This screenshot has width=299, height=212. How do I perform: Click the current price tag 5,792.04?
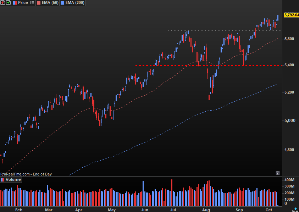click(291, 15)
